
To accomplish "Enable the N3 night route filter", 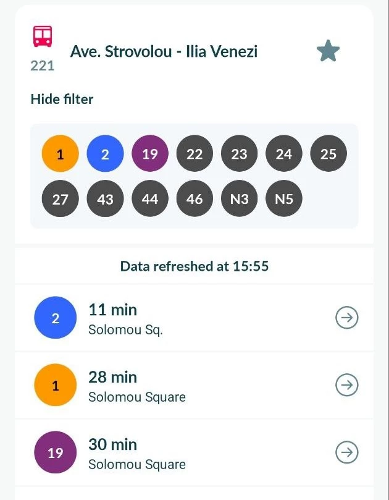I will pyautogui.click(x=239, y=198).
